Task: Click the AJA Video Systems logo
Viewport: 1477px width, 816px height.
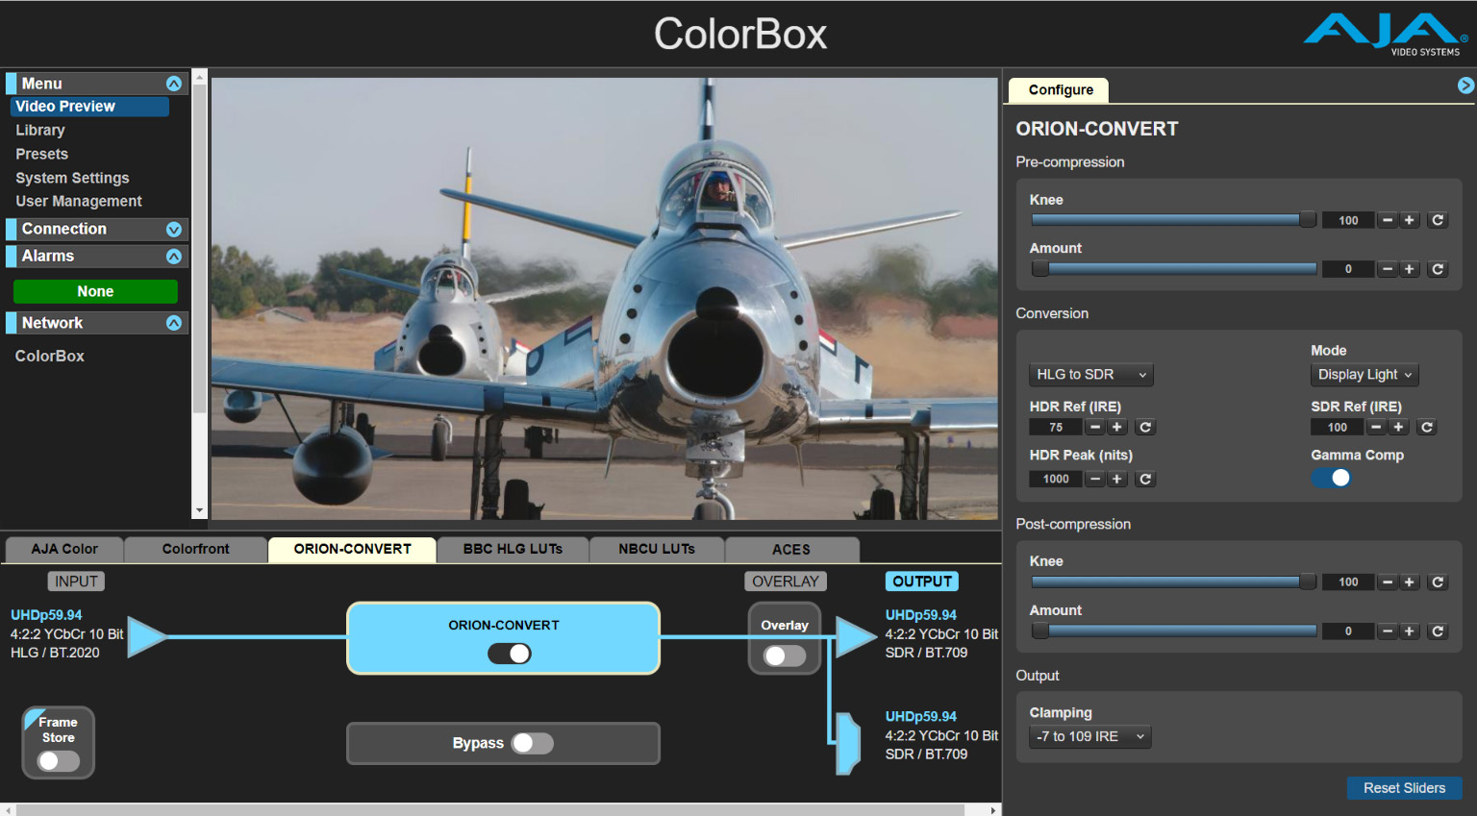Action: (1385, 33)
